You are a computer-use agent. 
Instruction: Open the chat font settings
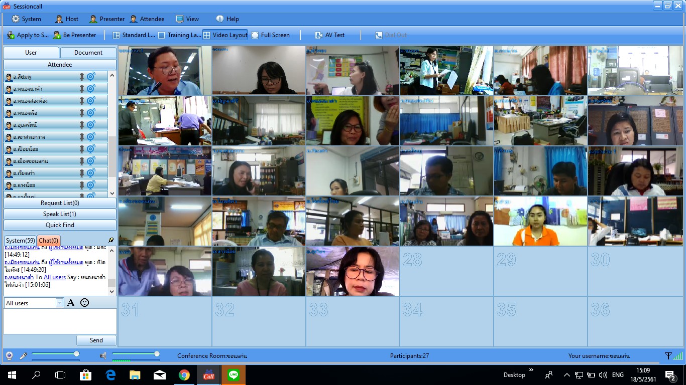71,302
